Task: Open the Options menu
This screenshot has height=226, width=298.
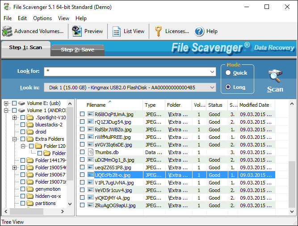Action: pos(42,18)
